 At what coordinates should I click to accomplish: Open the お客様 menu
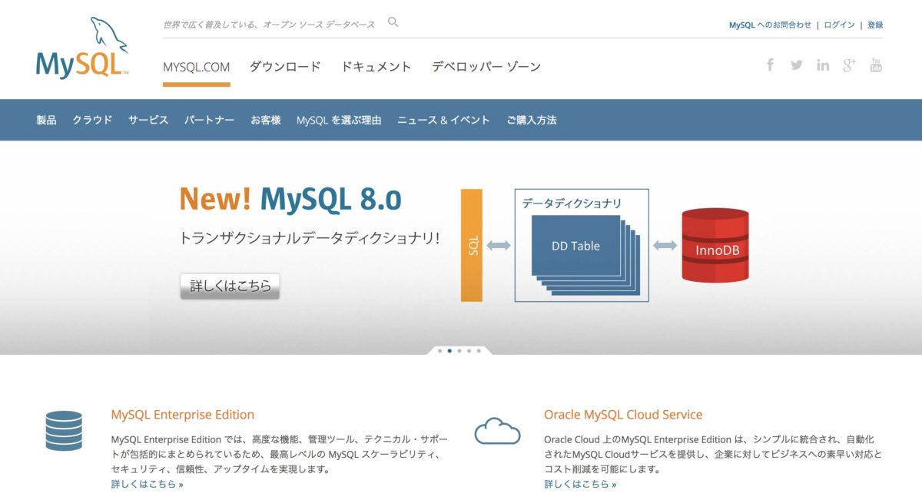coord(266,120)
